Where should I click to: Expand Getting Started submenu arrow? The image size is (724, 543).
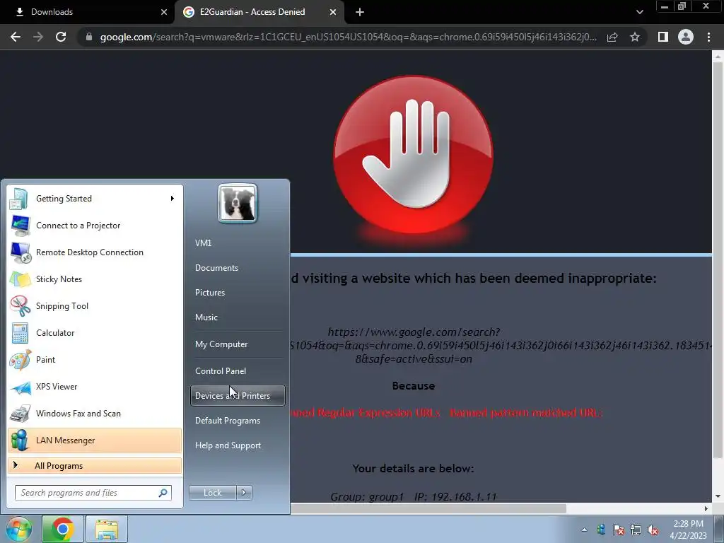(x=173, y=199)
